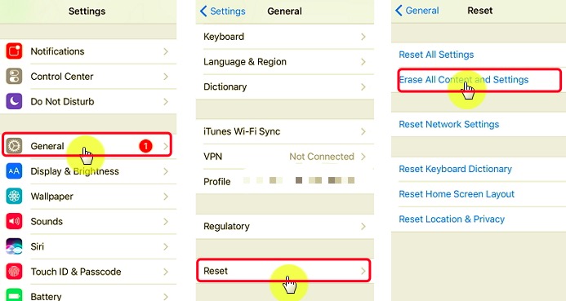
Task: Go back to Settings from General
Action: click(222, 11)
